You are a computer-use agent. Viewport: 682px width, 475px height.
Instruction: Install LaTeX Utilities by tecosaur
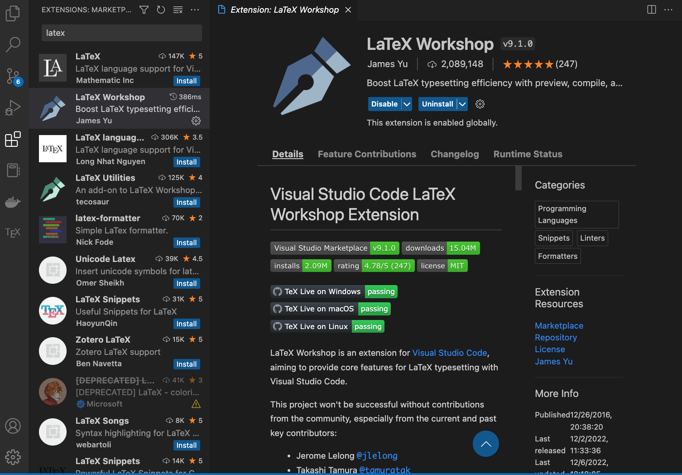(x=187, y=203)
